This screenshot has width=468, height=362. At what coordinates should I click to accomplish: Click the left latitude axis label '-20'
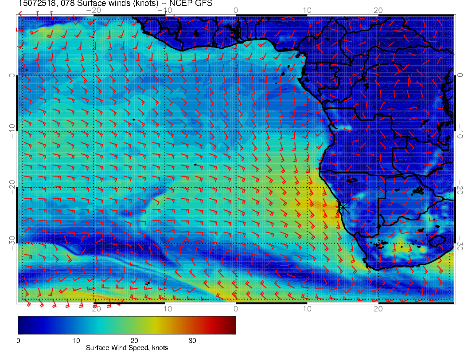point(12,188)
